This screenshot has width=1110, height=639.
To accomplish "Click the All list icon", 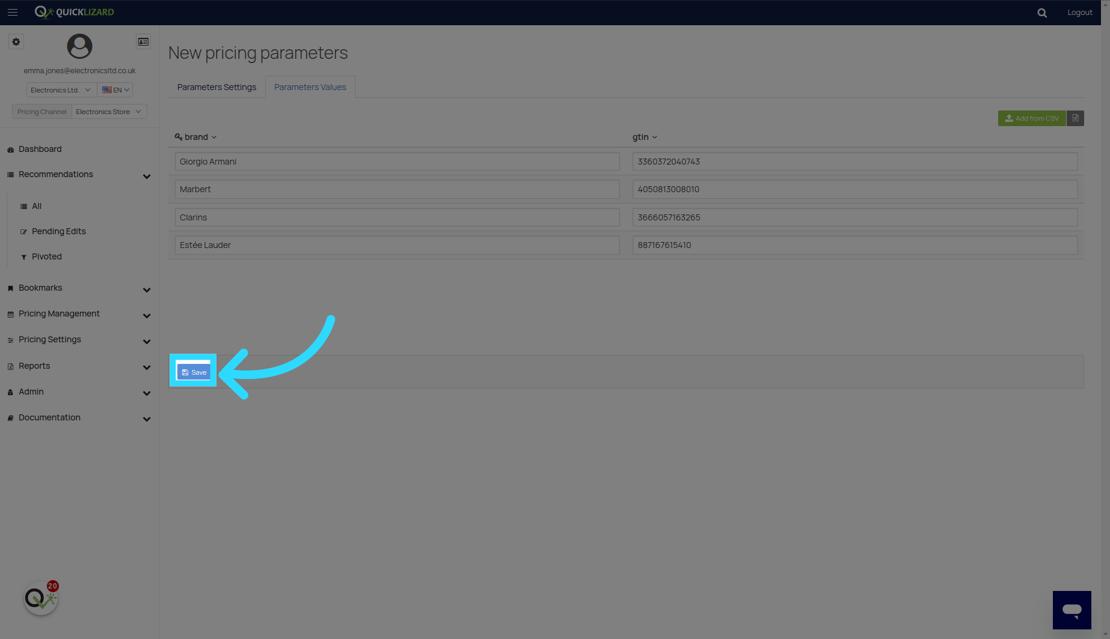I will (23, 207).
